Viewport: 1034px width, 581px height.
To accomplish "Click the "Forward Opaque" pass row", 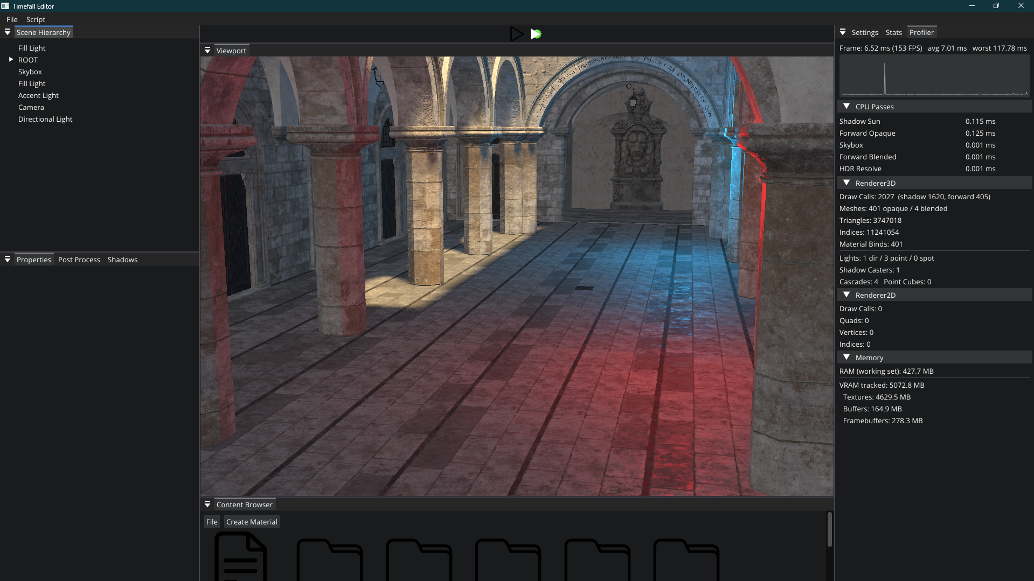I will point(935,133).
